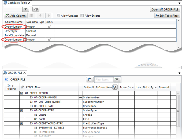Collapse the 03 OF-ORDER-TYPE node
The image size is (182, 140).
coord(22,110)
